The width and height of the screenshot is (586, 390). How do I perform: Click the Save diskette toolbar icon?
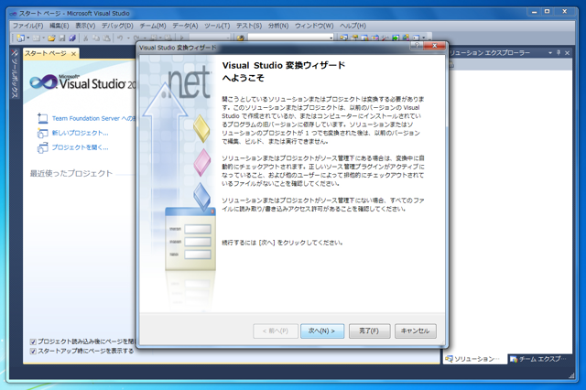62,38
